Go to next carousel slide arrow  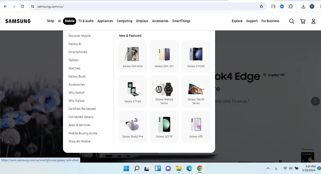tap(315, 101)
